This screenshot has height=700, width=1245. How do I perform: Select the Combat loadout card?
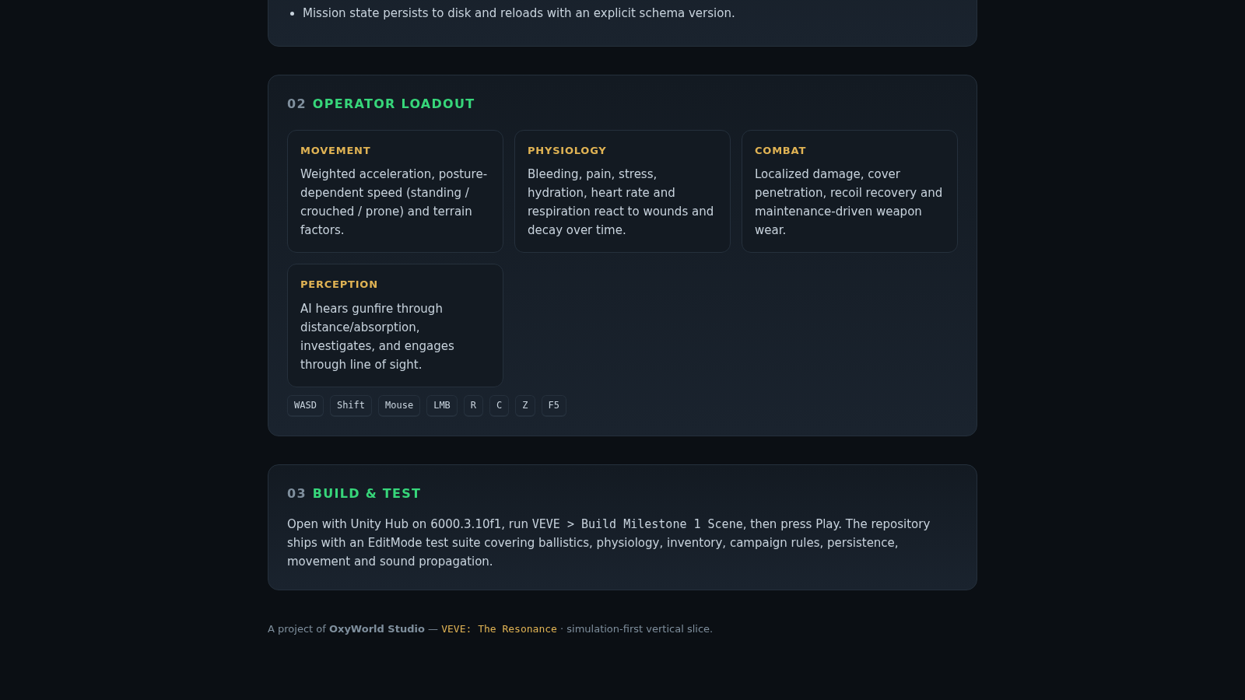pos(850,191)
